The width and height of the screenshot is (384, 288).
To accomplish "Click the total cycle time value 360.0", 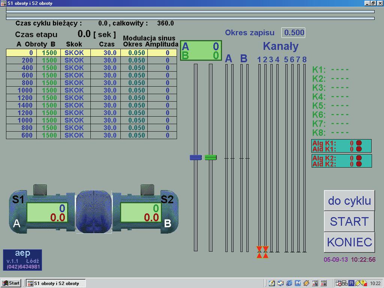I will (x=165, y=23).
